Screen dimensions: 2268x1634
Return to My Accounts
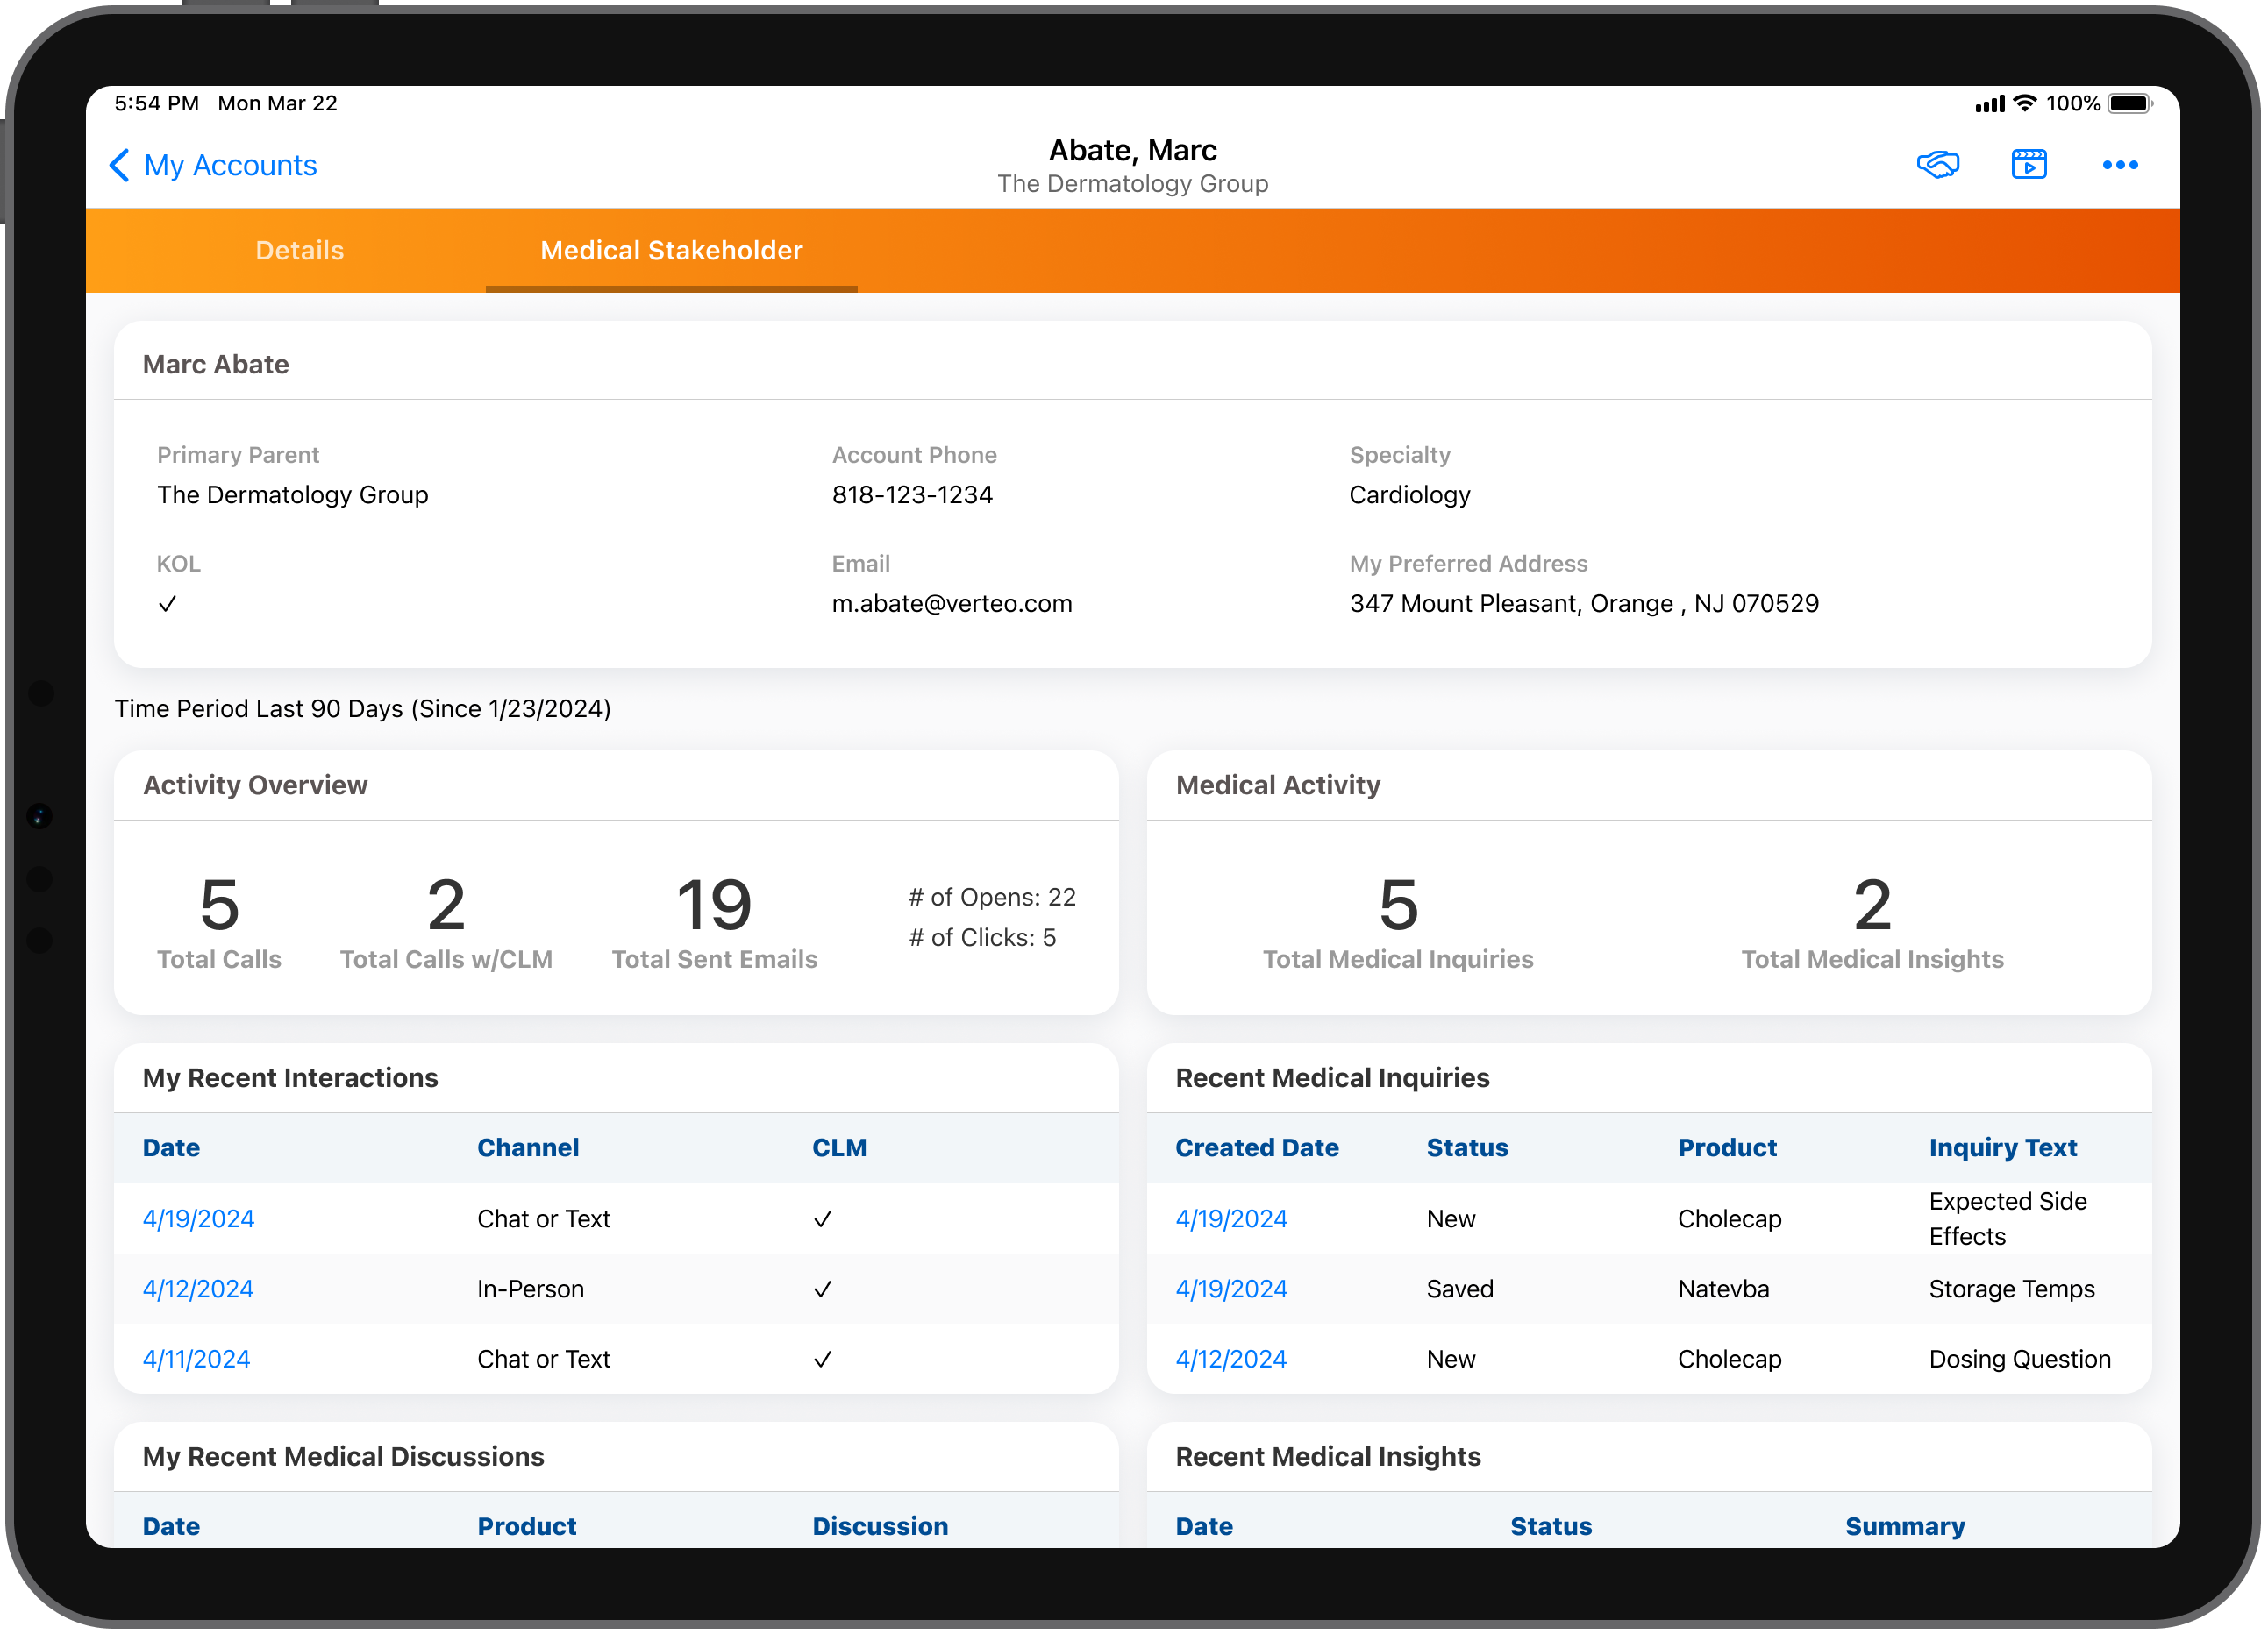(231, 165)
